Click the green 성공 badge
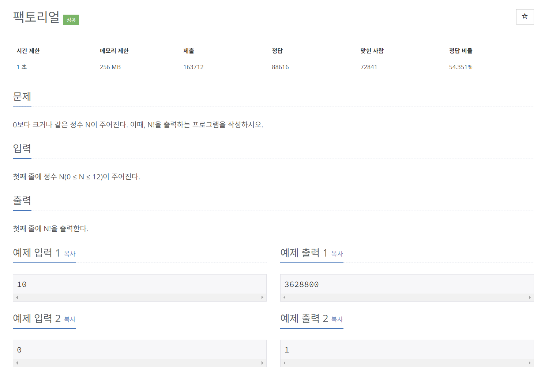This screenshot has width=545, height=377. 71,20
